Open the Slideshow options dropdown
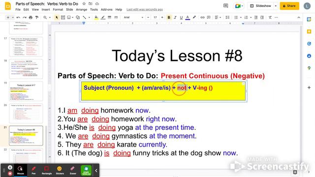315x177 pixels. (x=276, y=6)
